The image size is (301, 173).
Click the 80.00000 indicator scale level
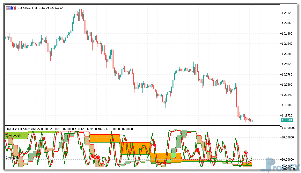(x=287, y=137)
